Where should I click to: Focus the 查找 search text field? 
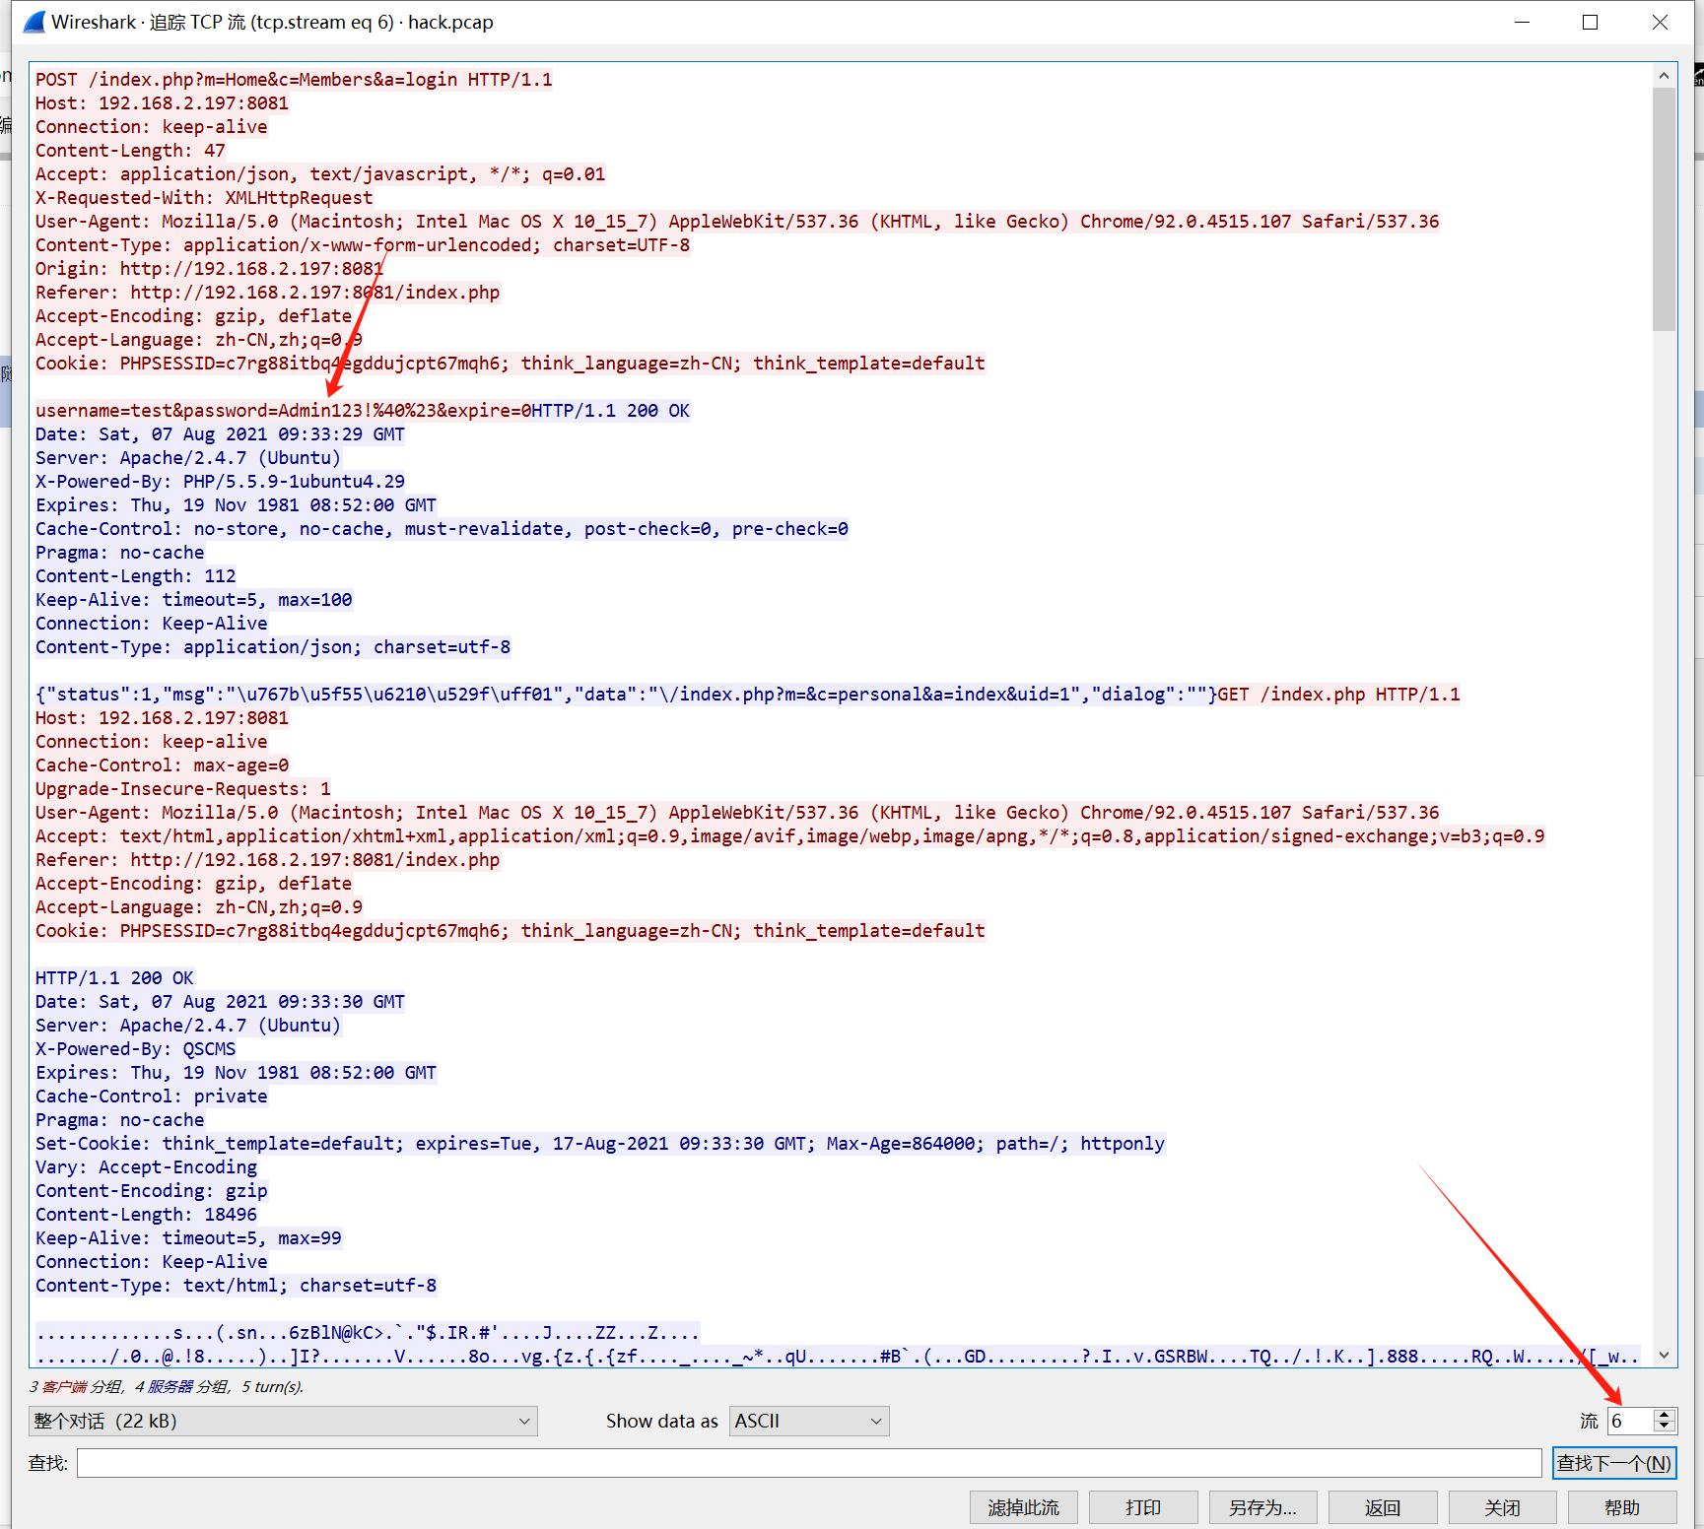coord(809,1463)
